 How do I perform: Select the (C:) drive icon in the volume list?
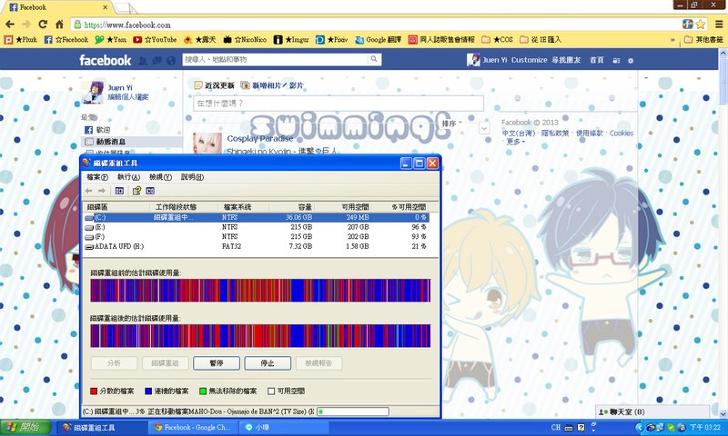point(89,218)
